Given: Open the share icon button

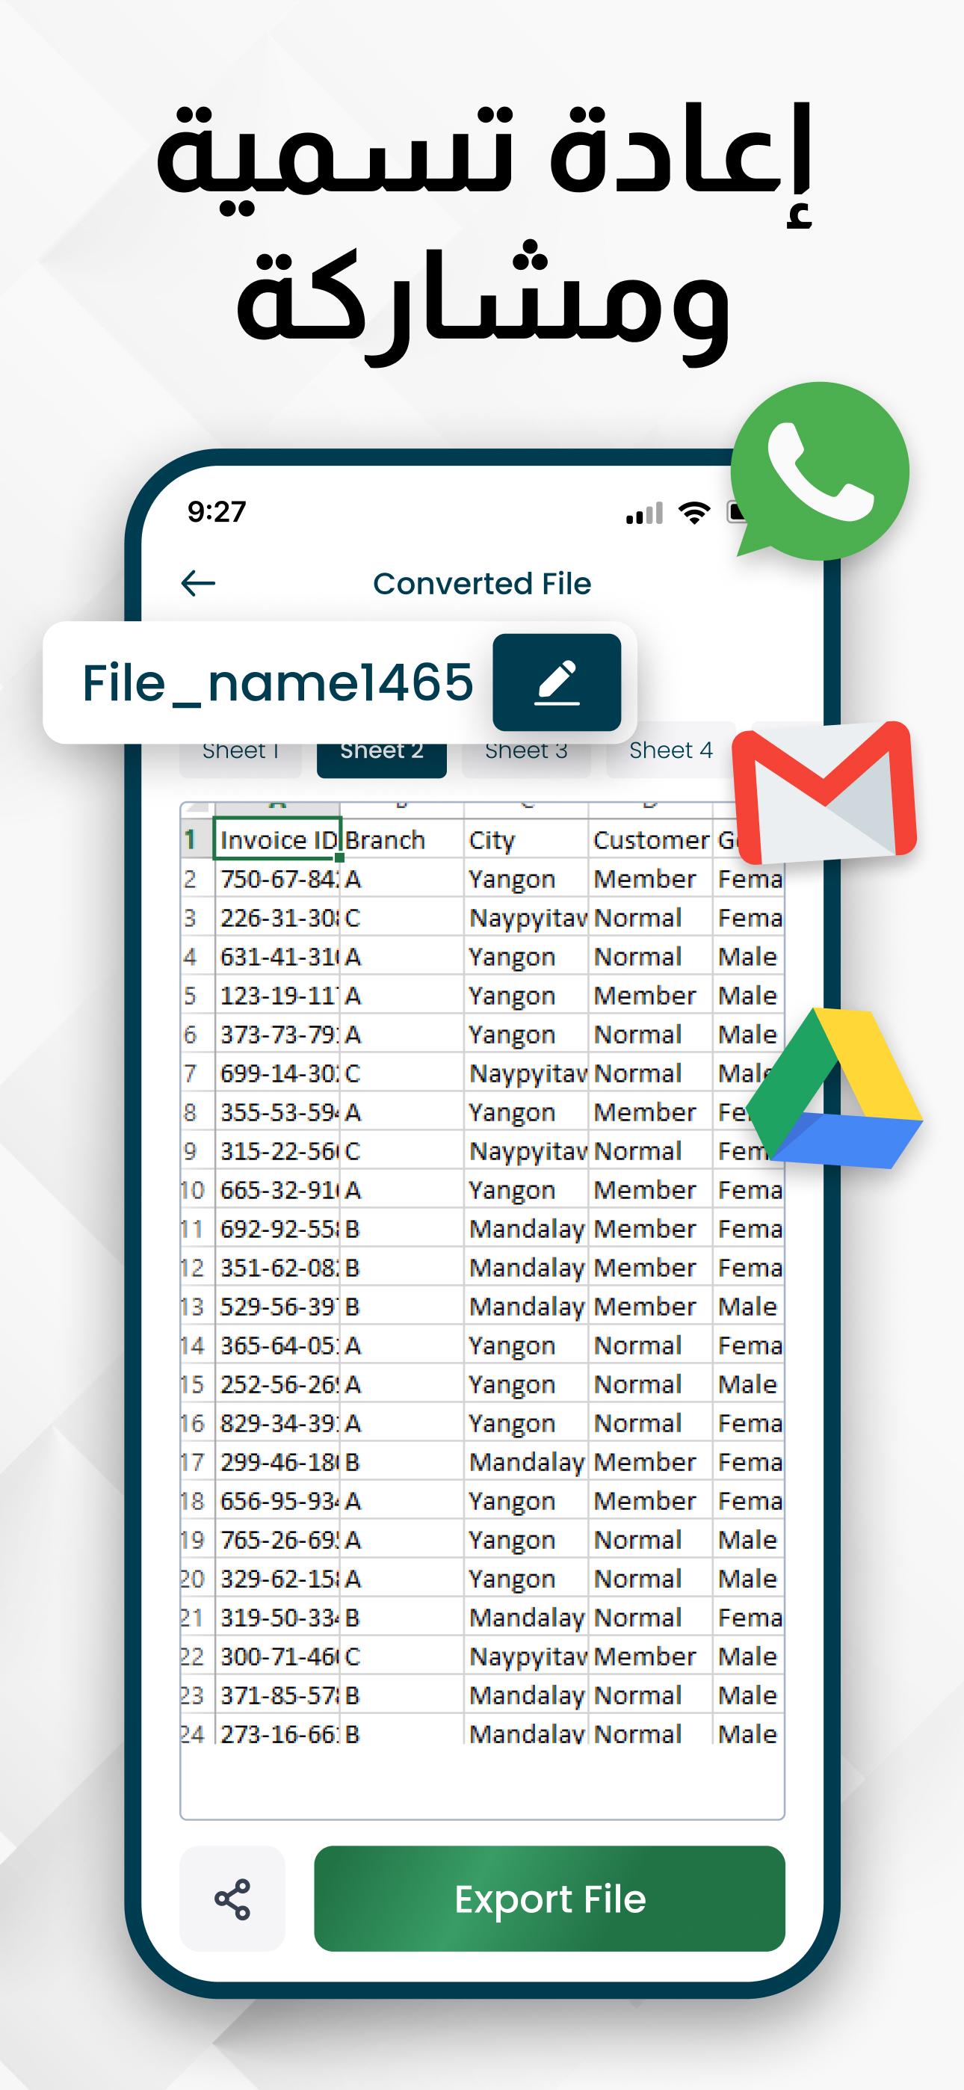Looking at the screenshot, I should point(232,1899).
